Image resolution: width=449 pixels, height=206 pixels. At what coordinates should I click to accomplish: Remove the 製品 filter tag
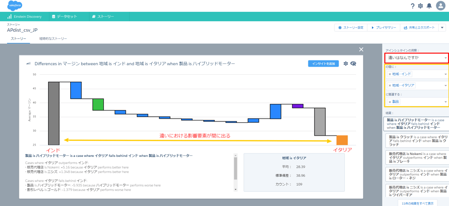[x=390, y=102]
